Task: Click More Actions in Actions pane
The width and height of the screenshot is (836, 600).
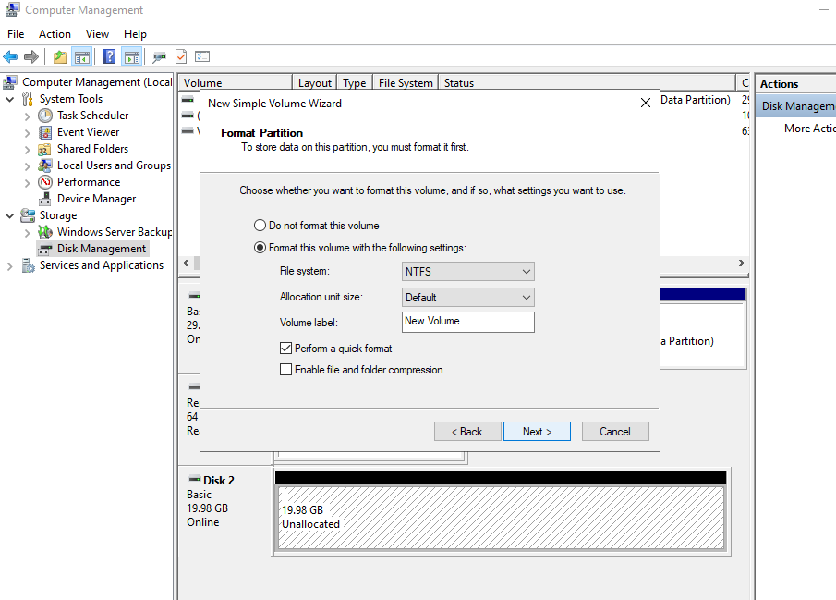Action: [x=809, y=129]
